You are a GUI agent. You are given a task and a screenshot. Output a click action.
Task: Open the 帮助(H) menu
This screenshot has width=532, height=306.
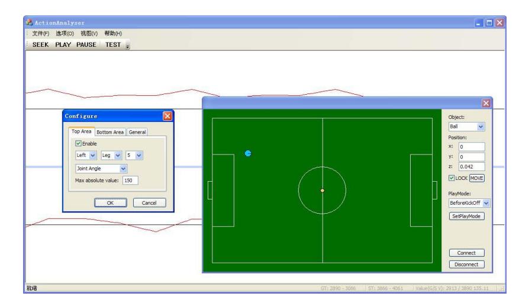pyautogui.click(x=113, y=33)
